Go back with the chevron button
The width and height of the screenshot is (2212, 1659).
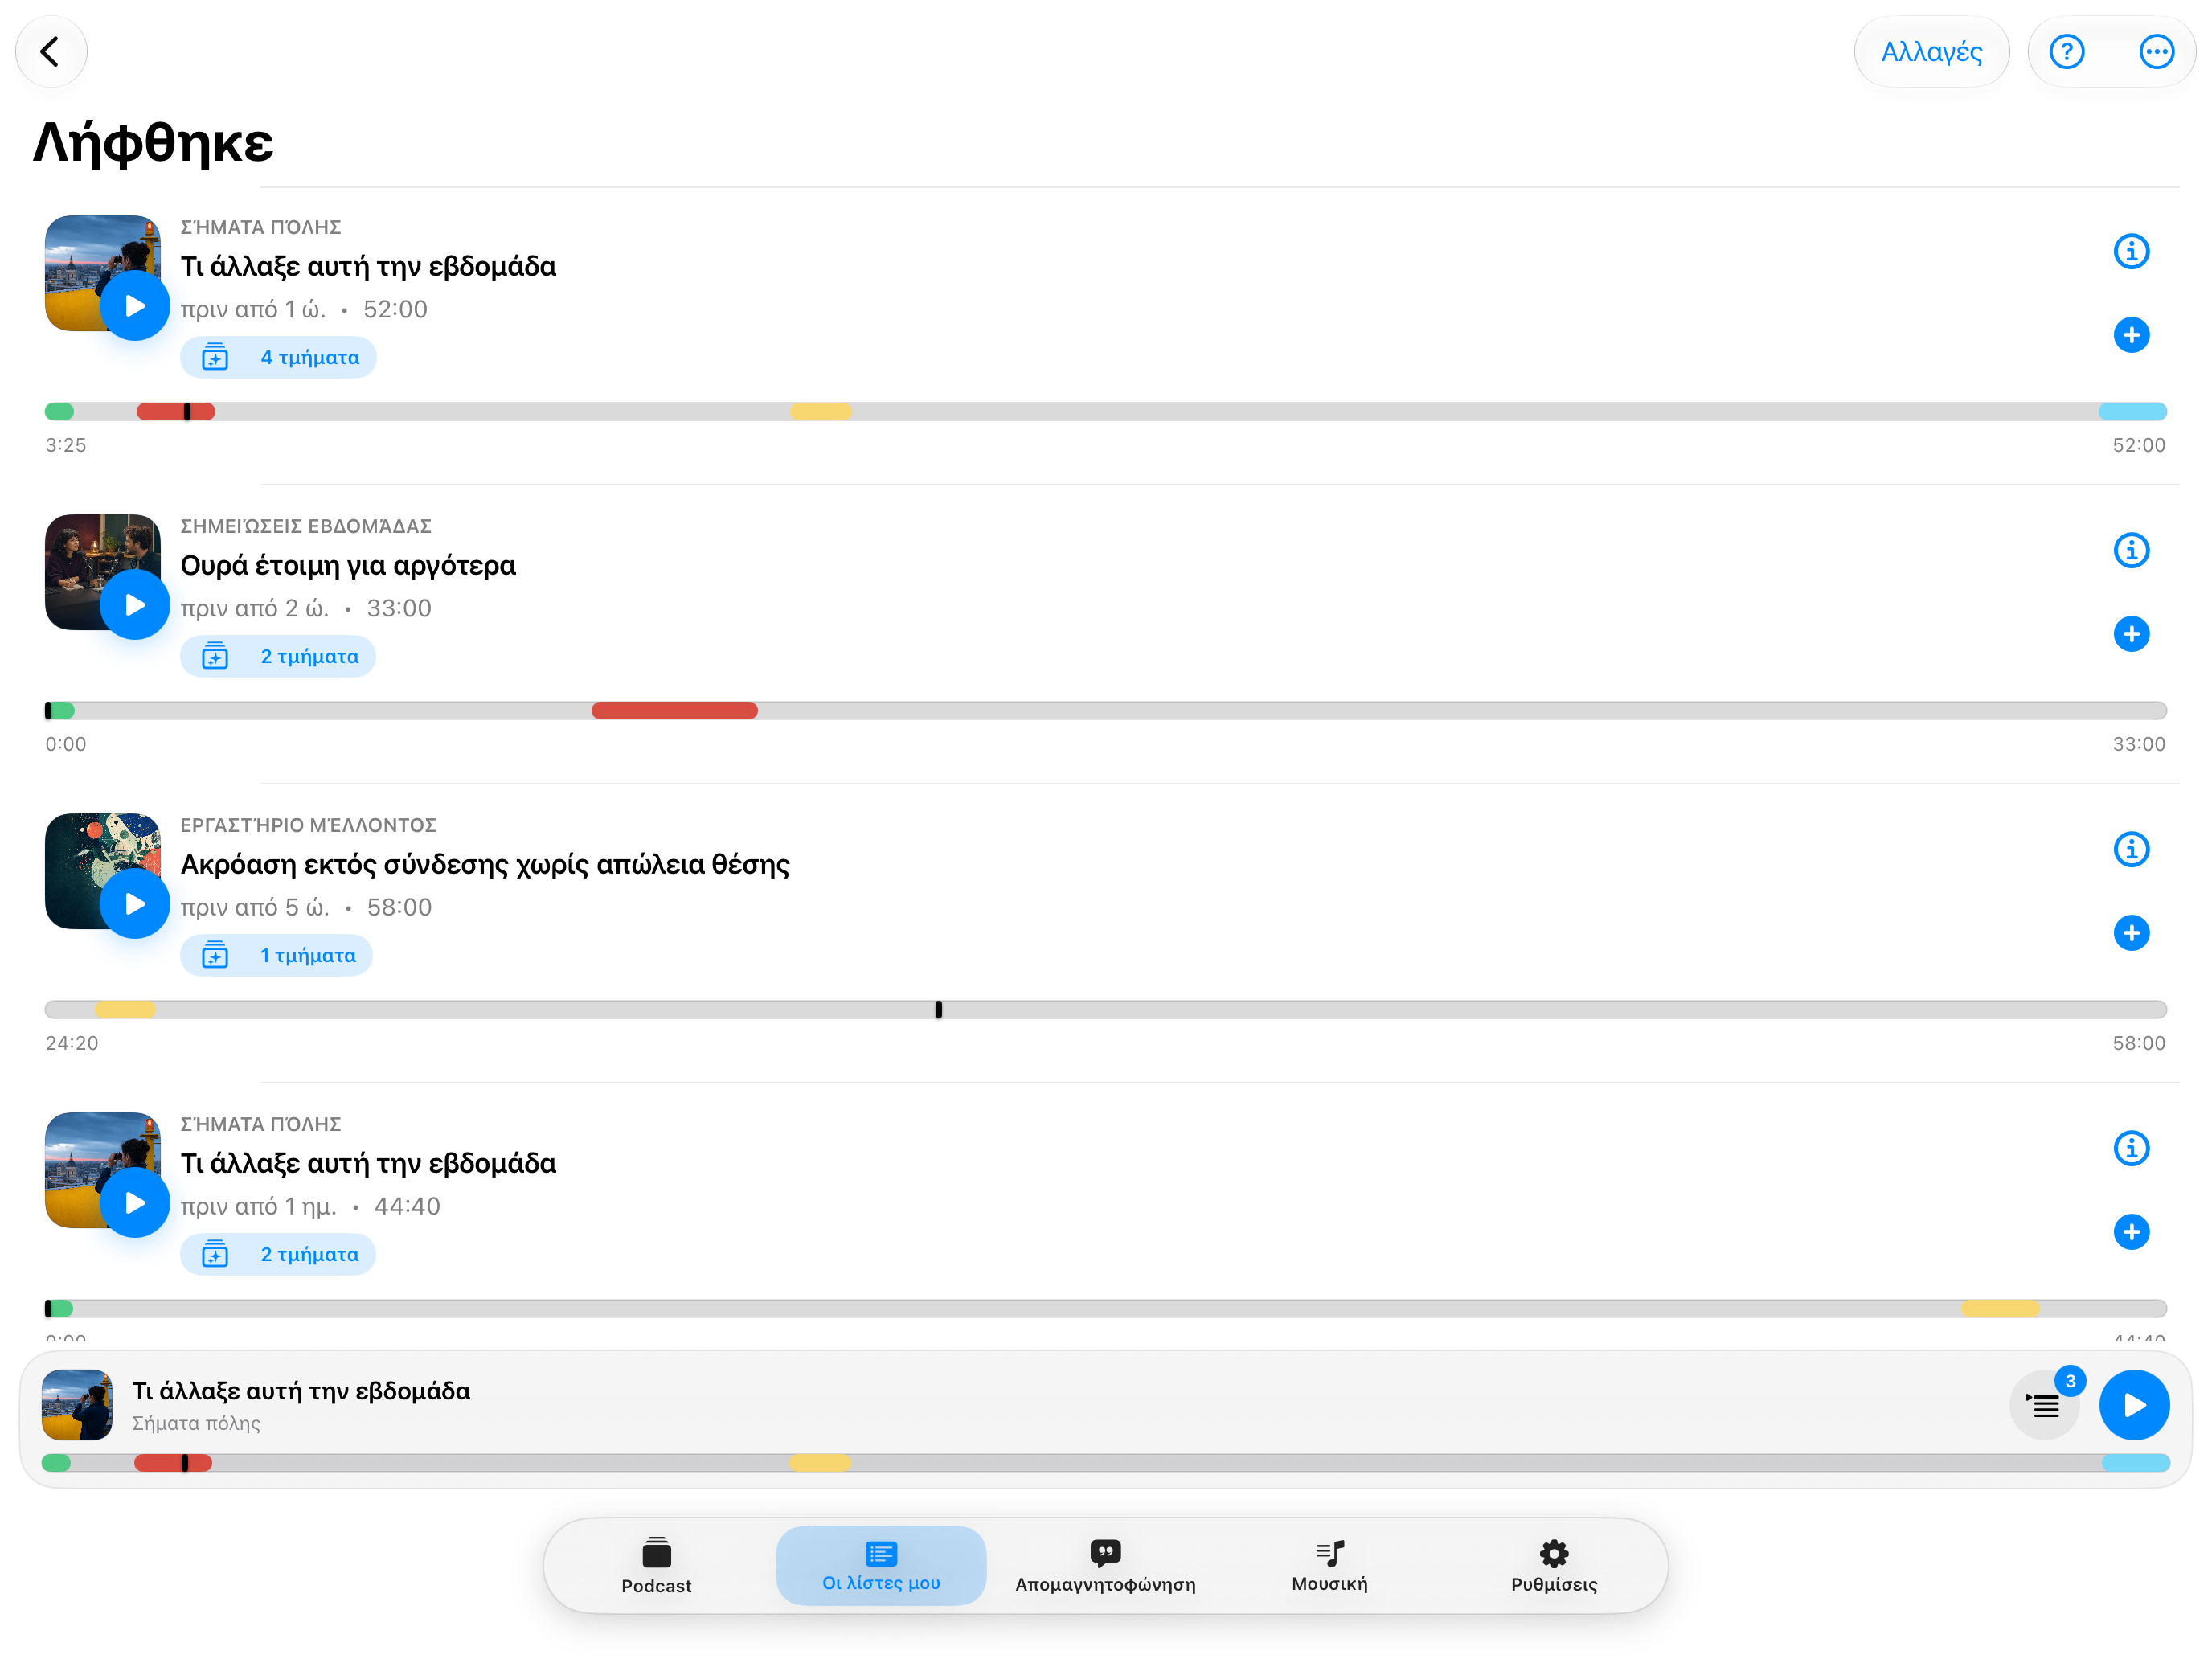tap(51, 51)
